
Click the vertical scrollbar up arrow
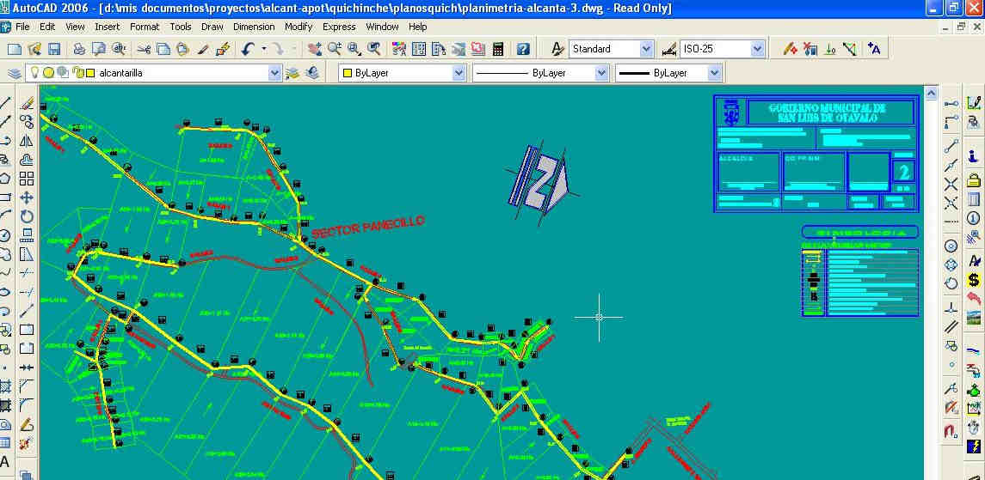click(x=930, y=90)
